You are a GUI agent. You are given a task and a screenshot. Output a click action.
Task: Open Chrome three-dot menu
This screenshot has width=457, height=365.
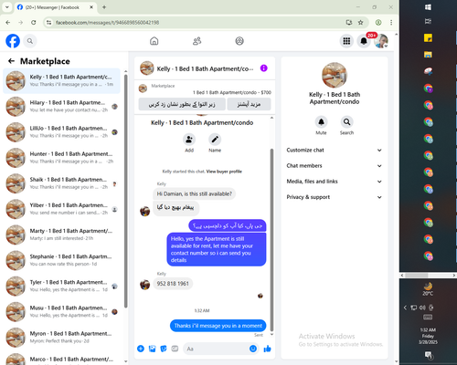(x=391, y=22)
